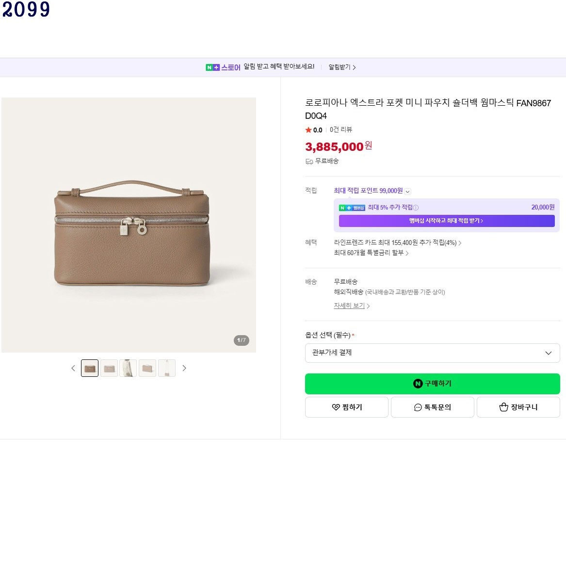Click the info icon beside 최대 5% 추가 적립

[416, 208]
